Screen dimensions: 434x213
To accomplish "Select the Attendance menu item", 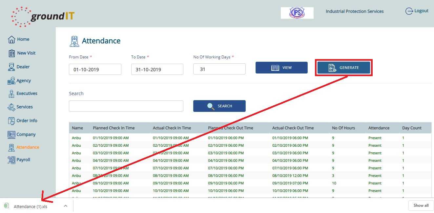I will click(x=28, y=147).
